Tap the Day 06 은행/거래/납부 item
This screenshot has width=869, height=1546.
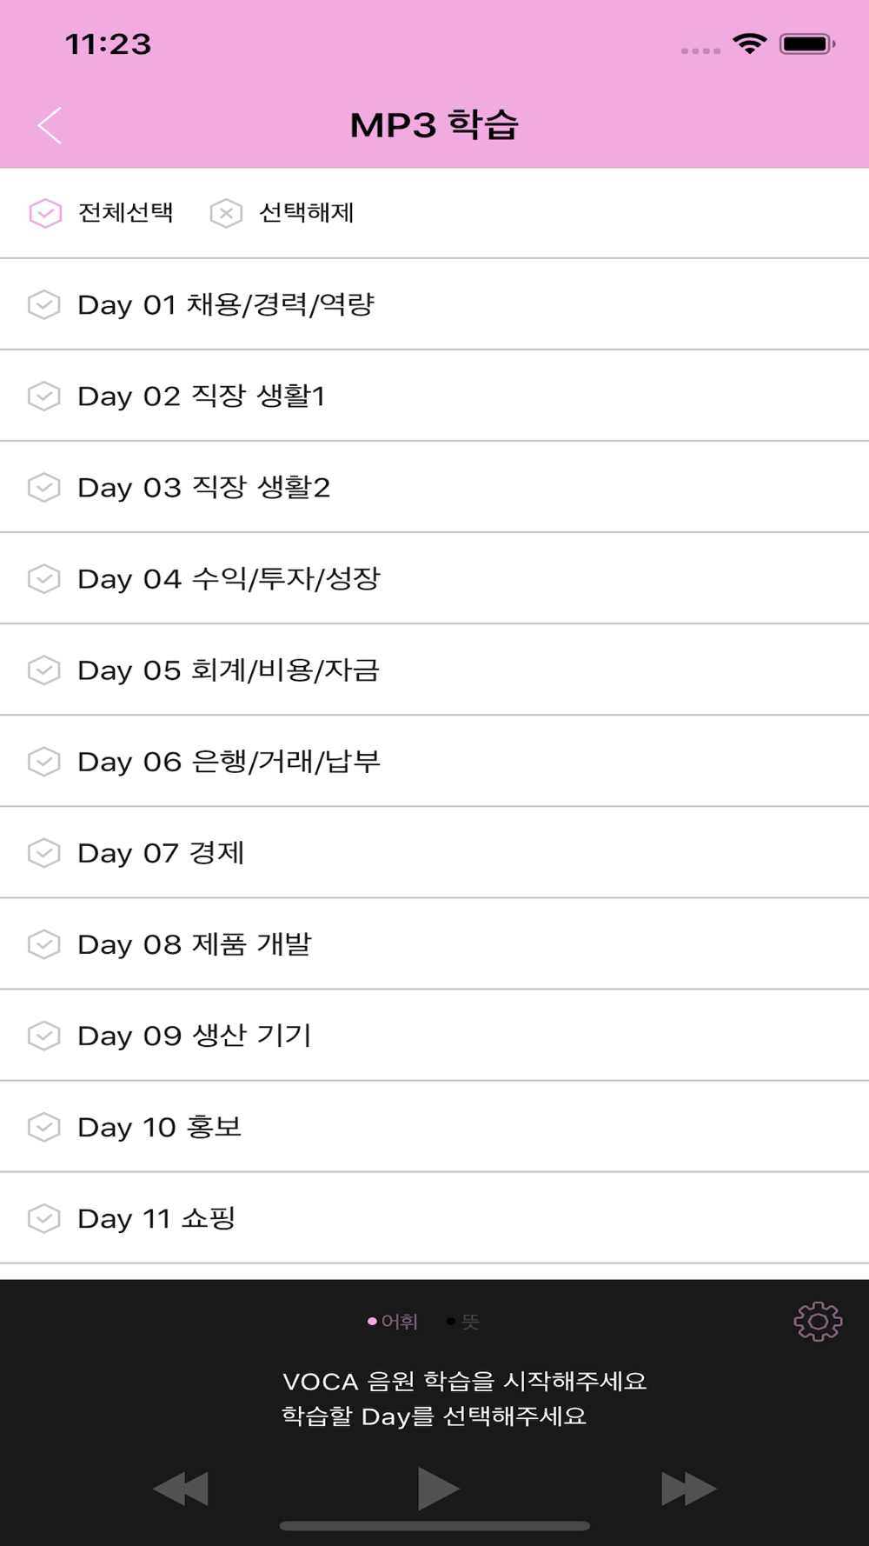coord(229,762)
